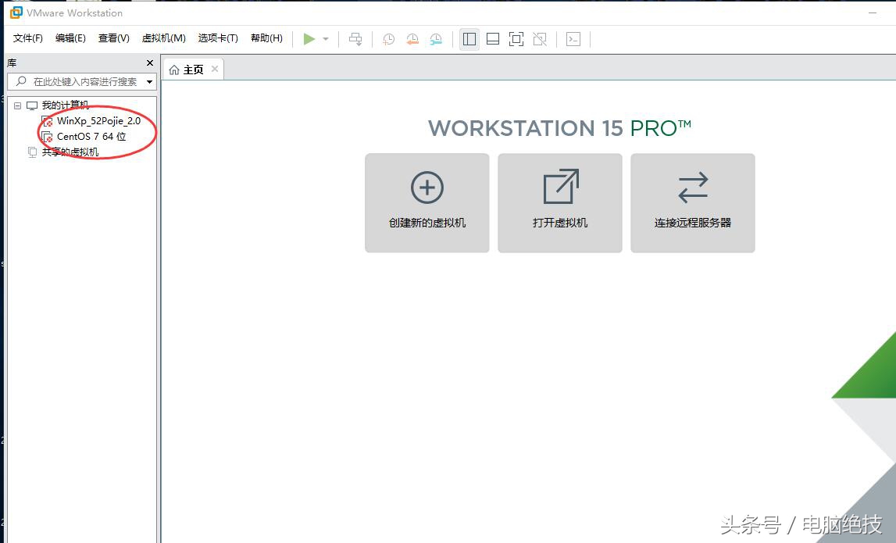Enter full screen mode from the toolbar
Image resolution: width=896 pixels, height=543 pixels.
coord(516,38)
